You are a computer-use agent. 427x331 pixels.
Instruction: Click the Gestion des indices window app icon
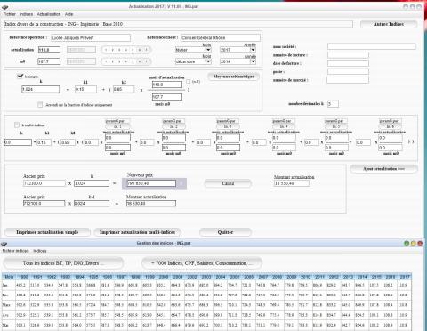pos(4,244)
